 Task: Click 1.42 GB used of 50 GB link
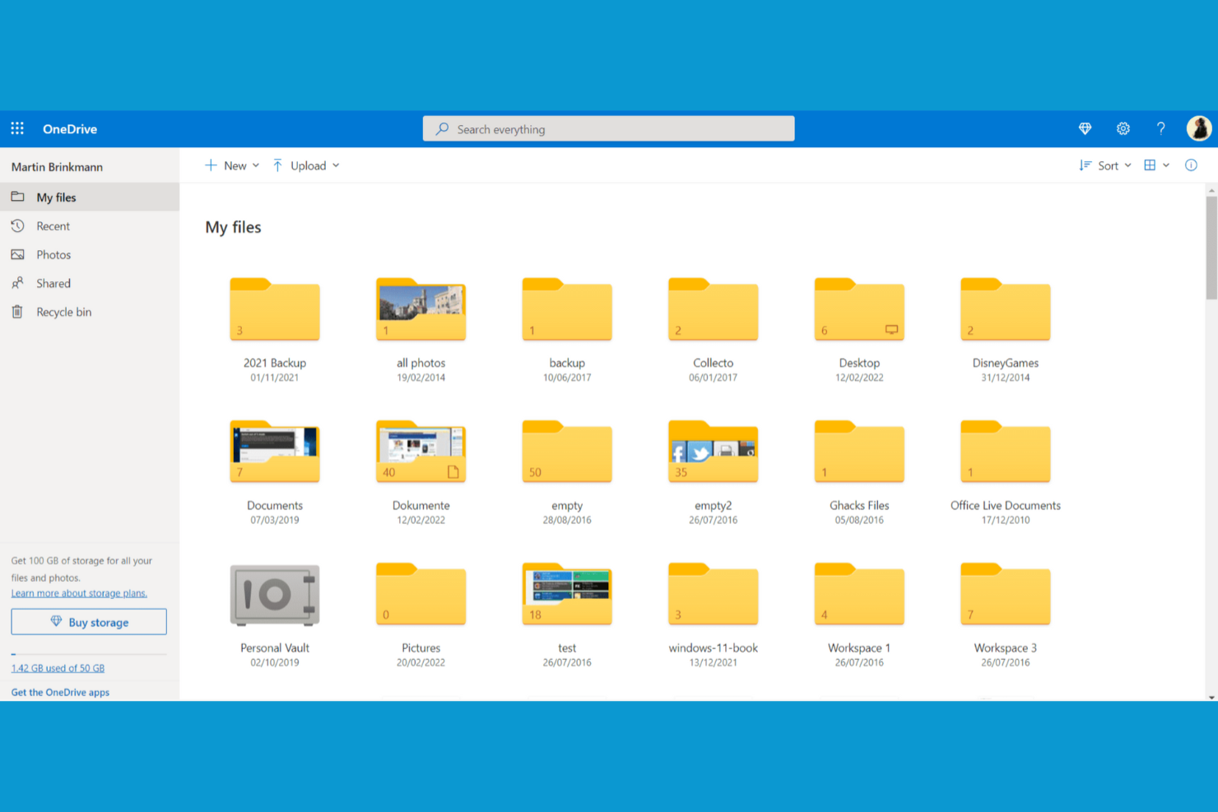coord(58,668)
